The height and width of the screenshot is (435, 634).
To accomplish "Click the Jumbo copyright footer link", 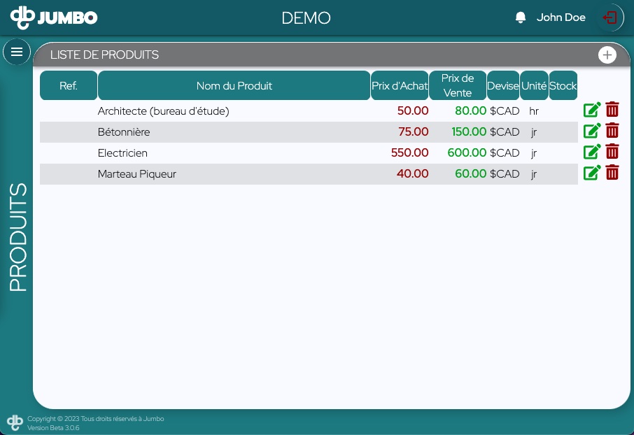I will point(96,419).
